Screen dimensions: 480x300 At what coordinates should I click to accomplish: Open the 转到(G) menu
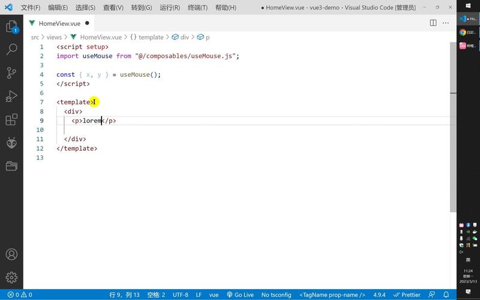(x=142, y=7)
